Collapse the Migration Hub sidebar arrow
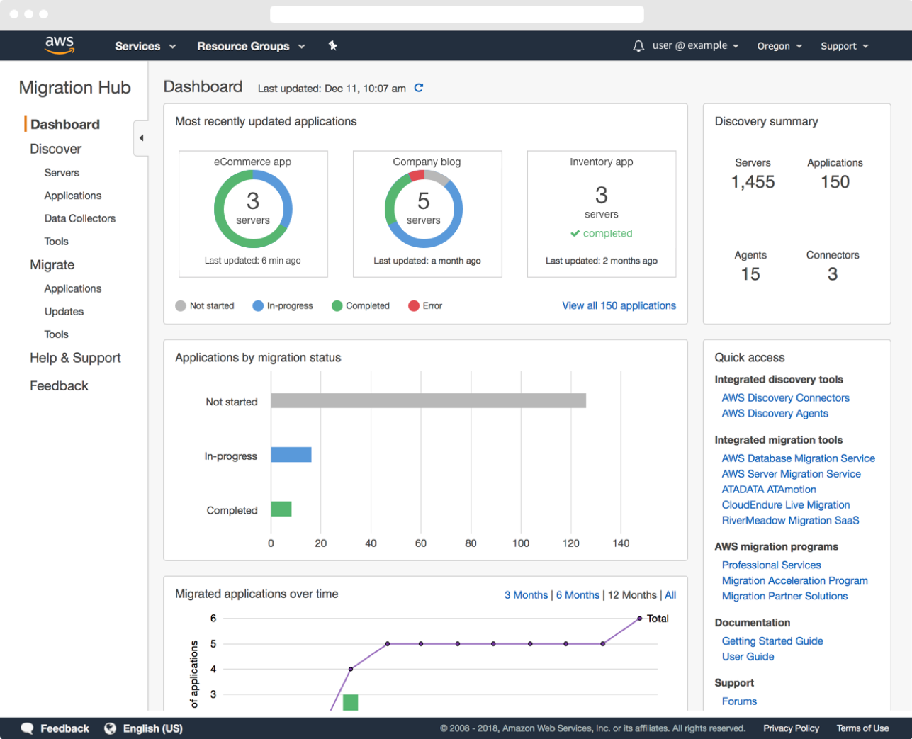912x739 pixels. 141,138
